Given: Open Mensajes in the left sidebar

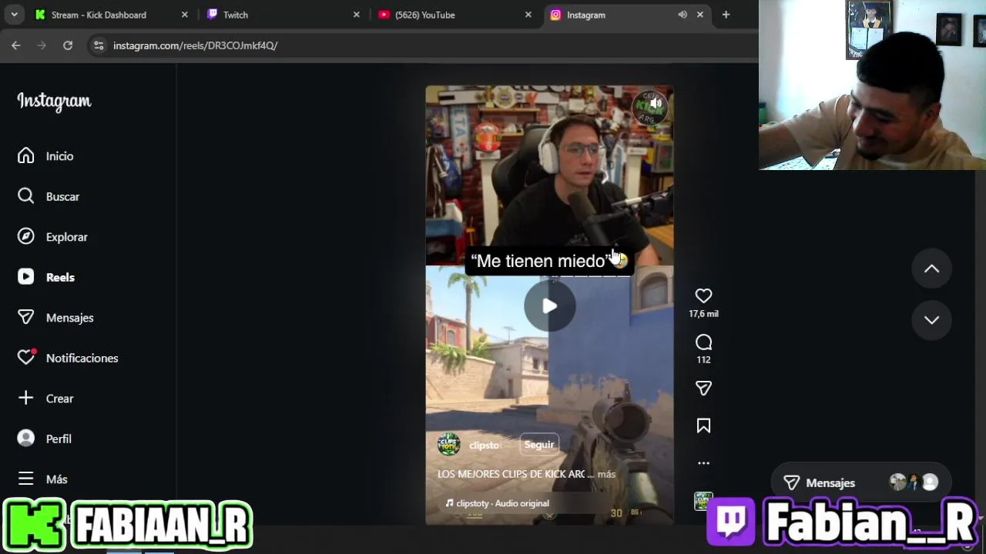Looking at the screenshot, I should (55, 318).
